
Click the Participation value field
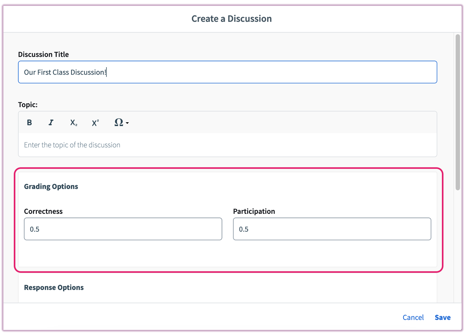(x=332, y=229)
